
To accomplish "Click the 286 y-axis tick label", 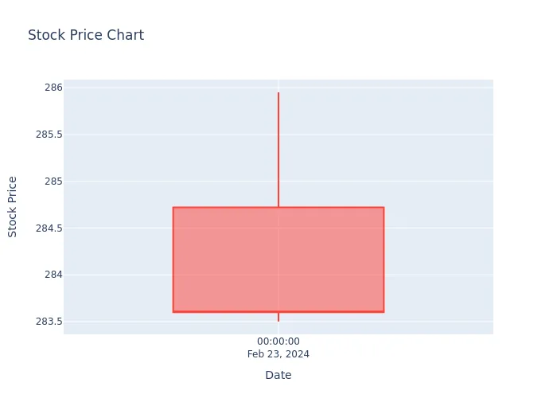I will pyautogui.click(x=53, y=88).
